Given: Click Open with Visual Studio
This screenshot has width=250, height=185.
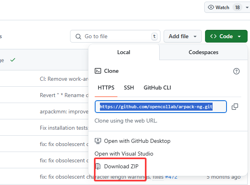Looking at the screenshot, I should [x=123, y=154].
